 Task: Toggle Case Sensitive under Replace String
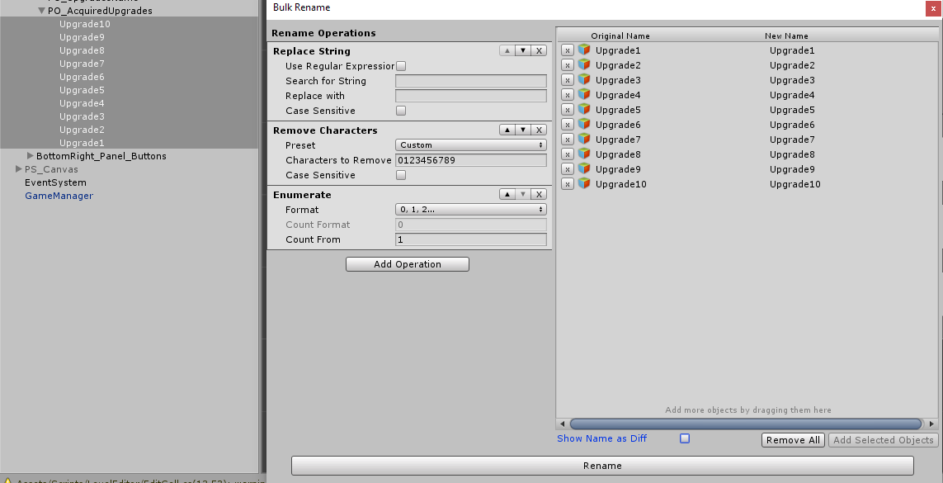(x=401, y=110)
